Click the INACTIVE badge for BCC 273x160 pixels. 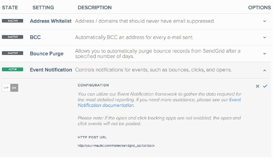coord(13,38)
